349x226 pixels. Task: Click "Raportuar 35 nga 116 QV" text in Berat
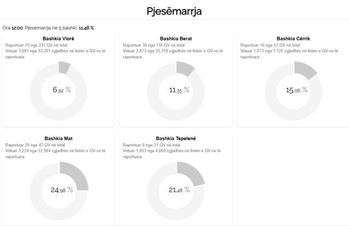(x=152, y=45)
